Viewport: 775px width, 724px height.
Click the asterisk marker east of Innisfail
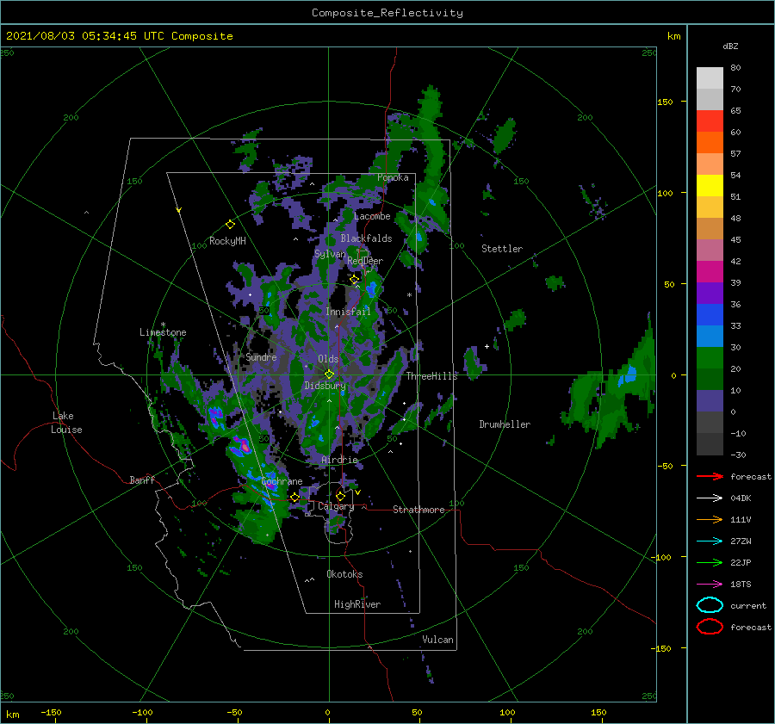coord(409,295)
